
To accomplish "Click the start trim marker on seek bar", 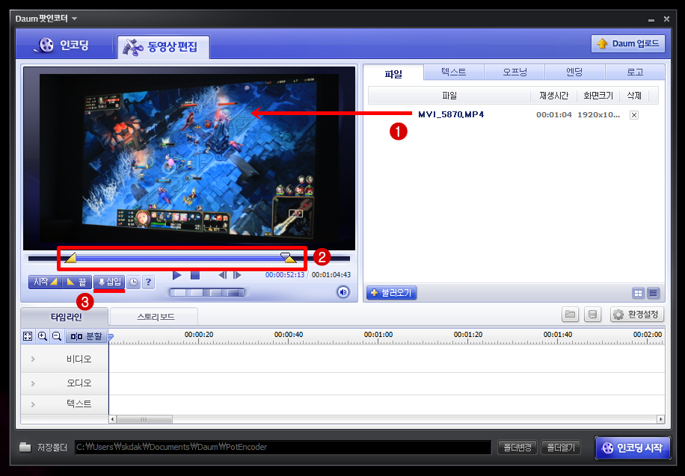I will [70, 258].
